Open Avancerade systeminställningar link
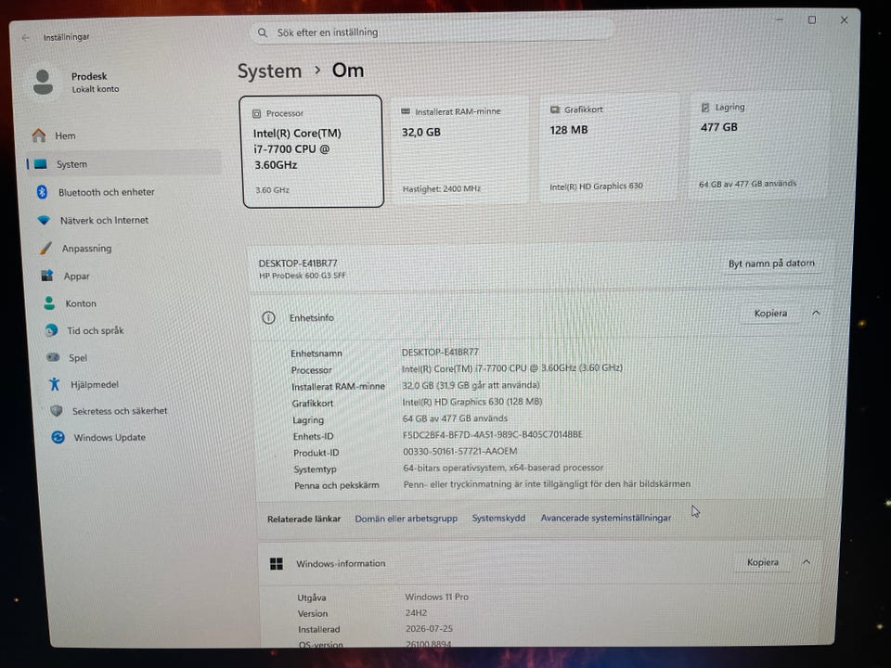Image resolution: width=891 pixels, height=668 pixels. point(606,518)
